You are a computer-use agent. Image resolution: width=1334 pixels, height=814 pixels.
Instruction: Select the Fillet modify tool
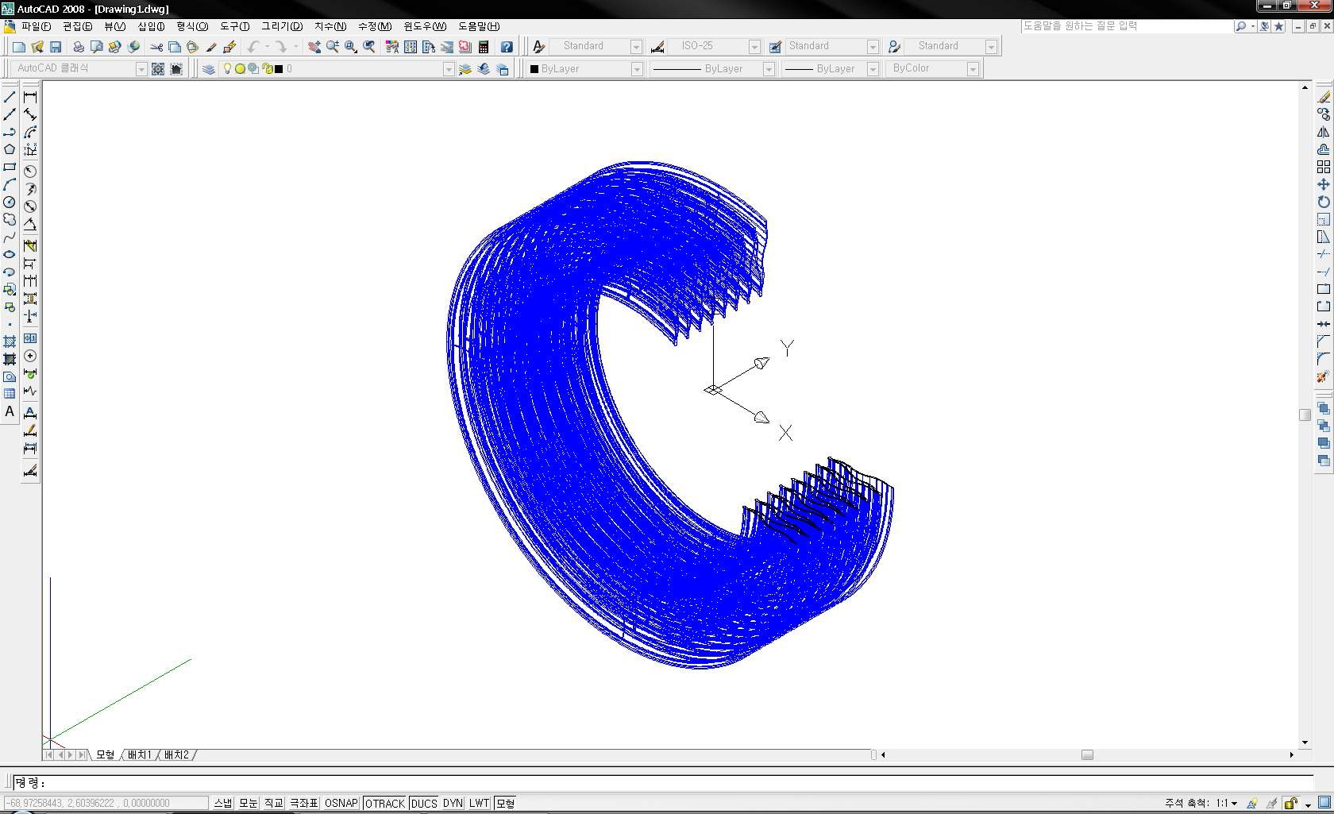[x=1323, y=359]
